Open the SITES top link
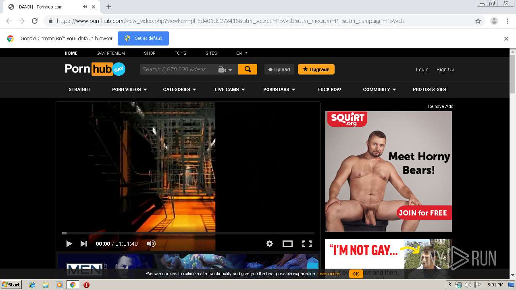 (211, 53)
